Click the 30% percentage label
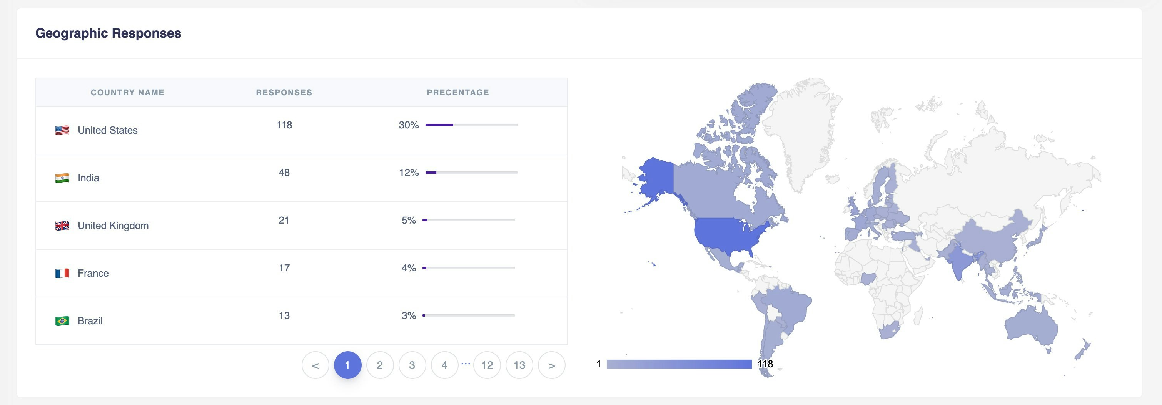Screen dimensions: 1162x405 409,125
